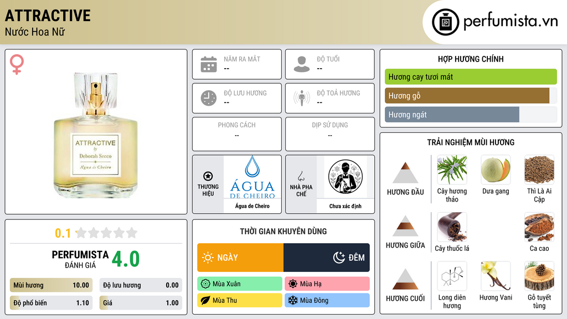
Task: Select the Ngày daytime segment
Action: (240, 258)
